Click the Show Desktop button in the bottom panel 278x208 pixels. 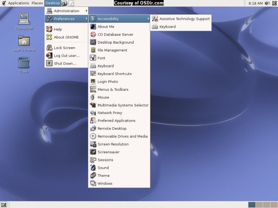click(4, 205)
